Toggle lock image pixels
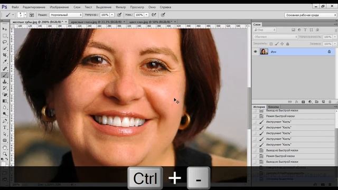Image resolution: width=338 pixels, height=190 pixels. tap(277, 44)
